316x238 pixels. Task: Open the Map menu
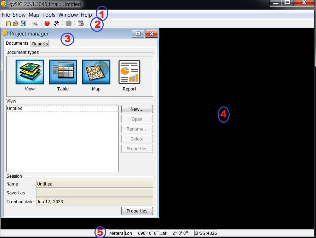(x=34, y=15)
